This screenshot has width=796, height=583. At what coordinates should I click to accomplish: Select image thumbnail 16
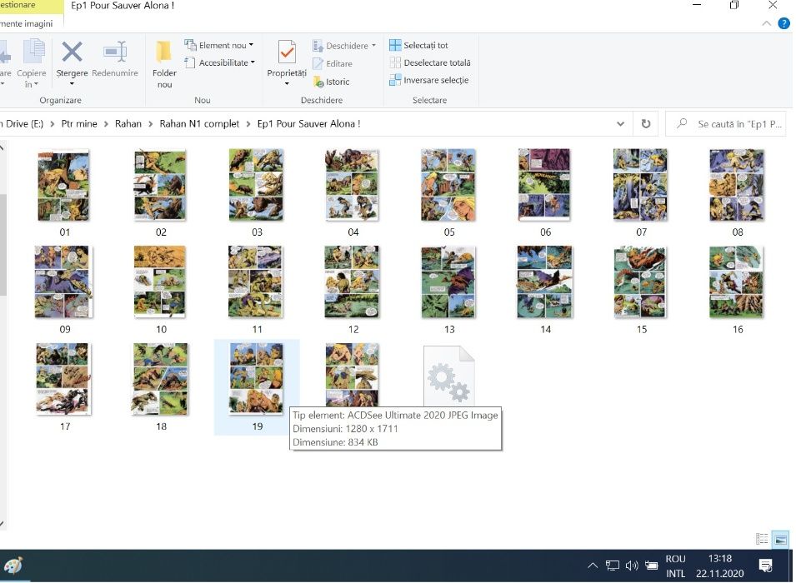click(x=737, y=282)
